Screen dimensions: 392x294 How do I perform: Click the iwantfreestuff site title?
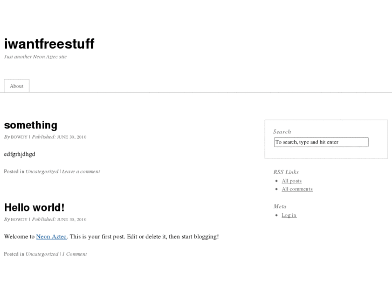click(x=49, y=44)
